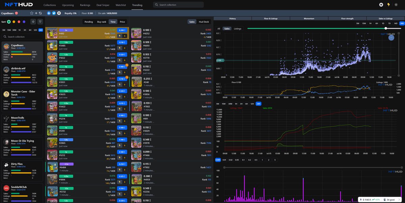Click the B icon for #1652
This screenshot has width=405, height=203.
click(125, 60)
